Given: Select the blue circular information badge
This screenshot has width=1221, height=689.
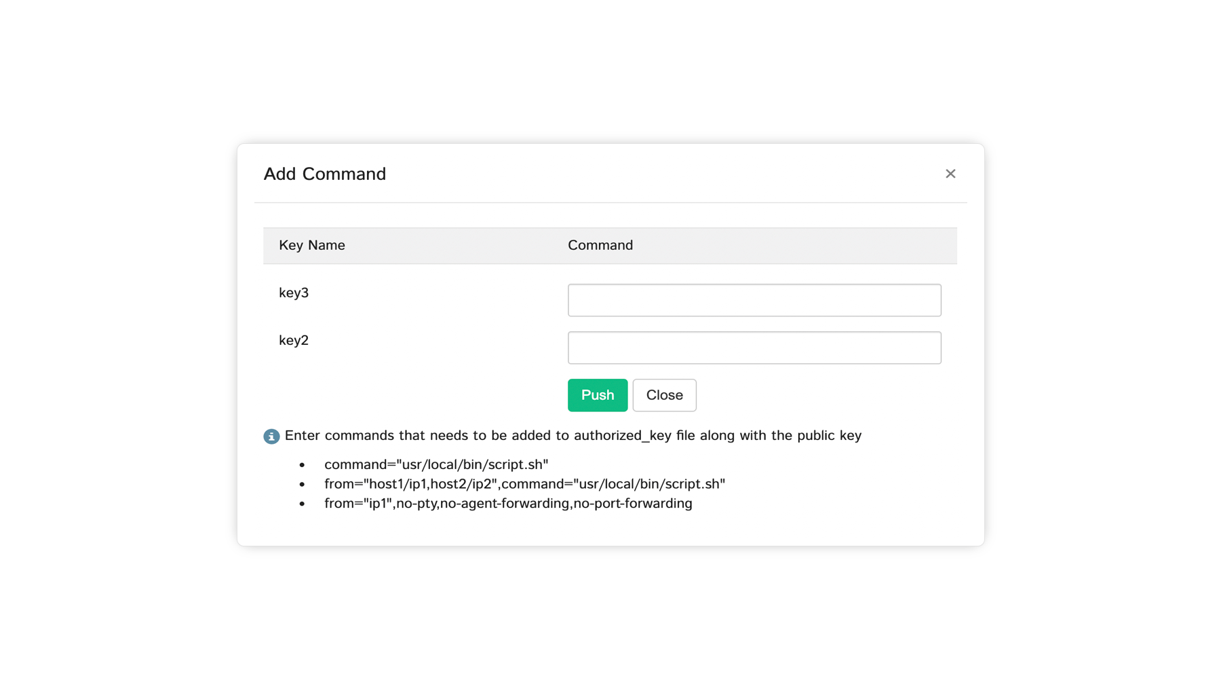Looking at the screenshot, I should 271,436.
